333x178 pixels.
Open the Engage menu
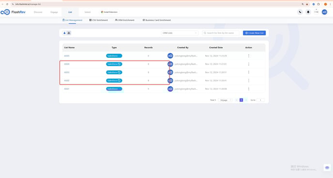54,12
